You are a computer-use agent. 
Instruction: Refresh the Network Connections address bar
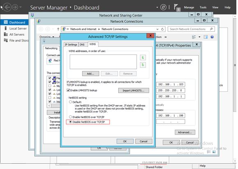click(162, 29)
